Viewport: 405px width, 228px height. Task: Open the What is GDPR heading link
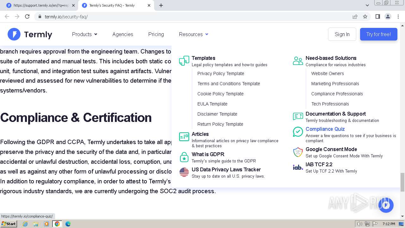pos(208,154)
